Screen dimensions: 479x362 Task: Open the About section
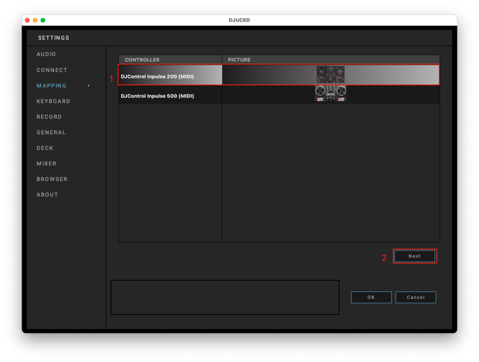(x=47, y=195)
